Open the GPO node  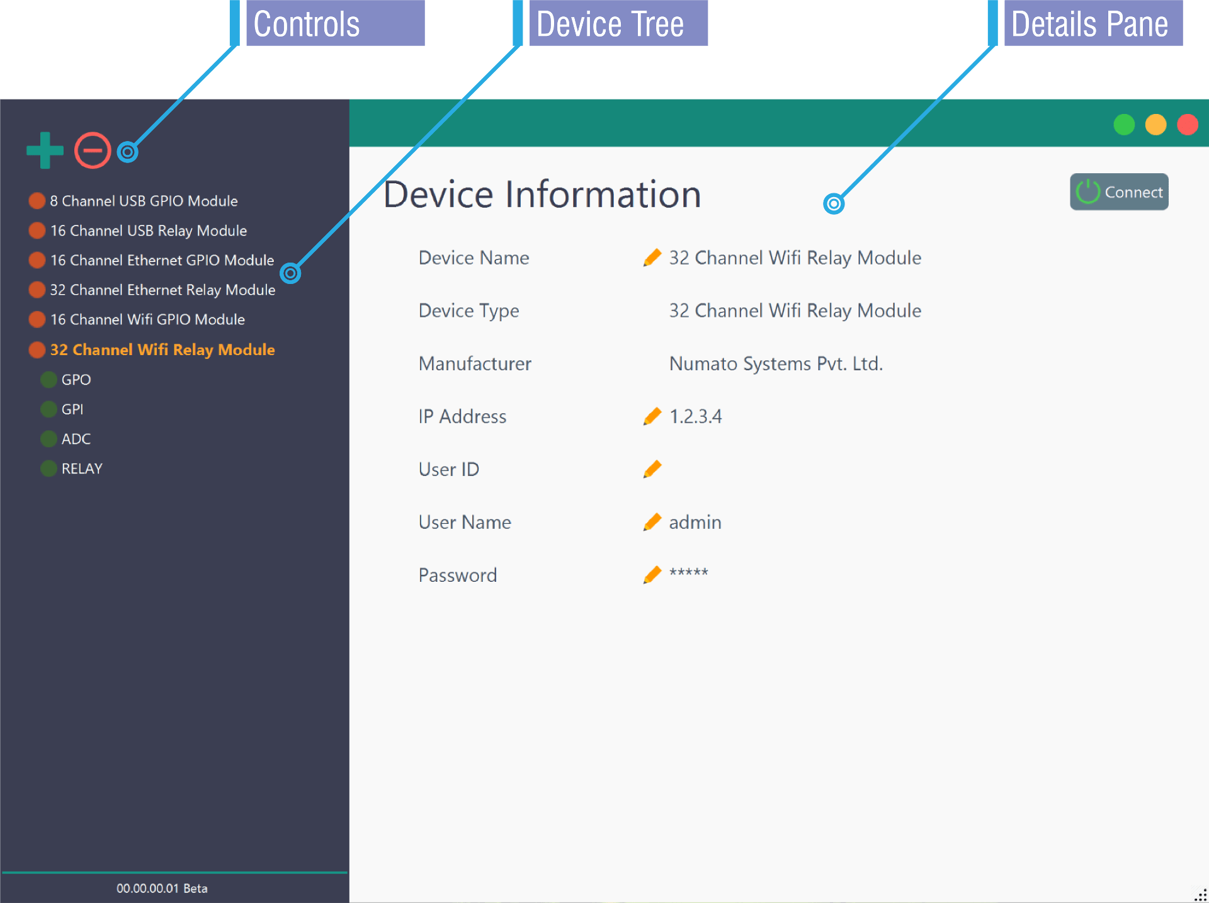(76, 380)
